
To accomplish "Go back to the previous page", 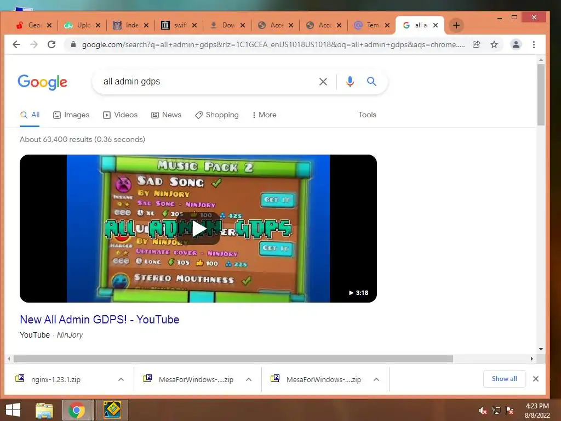I will [x=16, y=44].
